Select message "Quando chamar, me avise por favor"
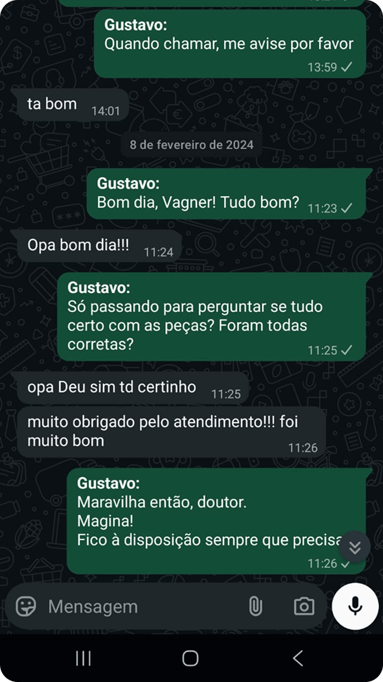This screenshot has height=682, width=383. click(229, 44)
